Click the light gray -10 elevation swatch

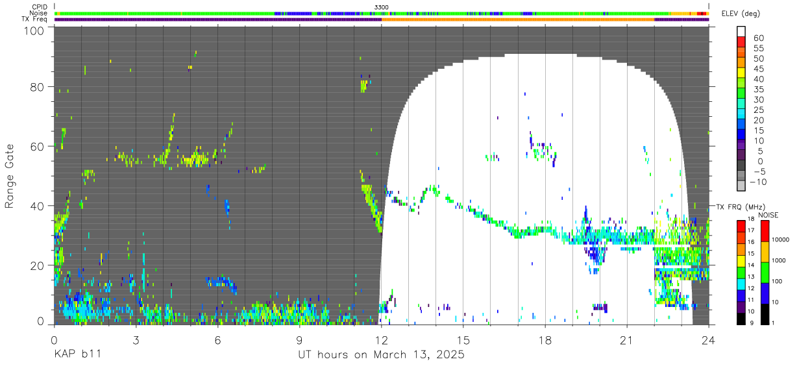(741, 185)
